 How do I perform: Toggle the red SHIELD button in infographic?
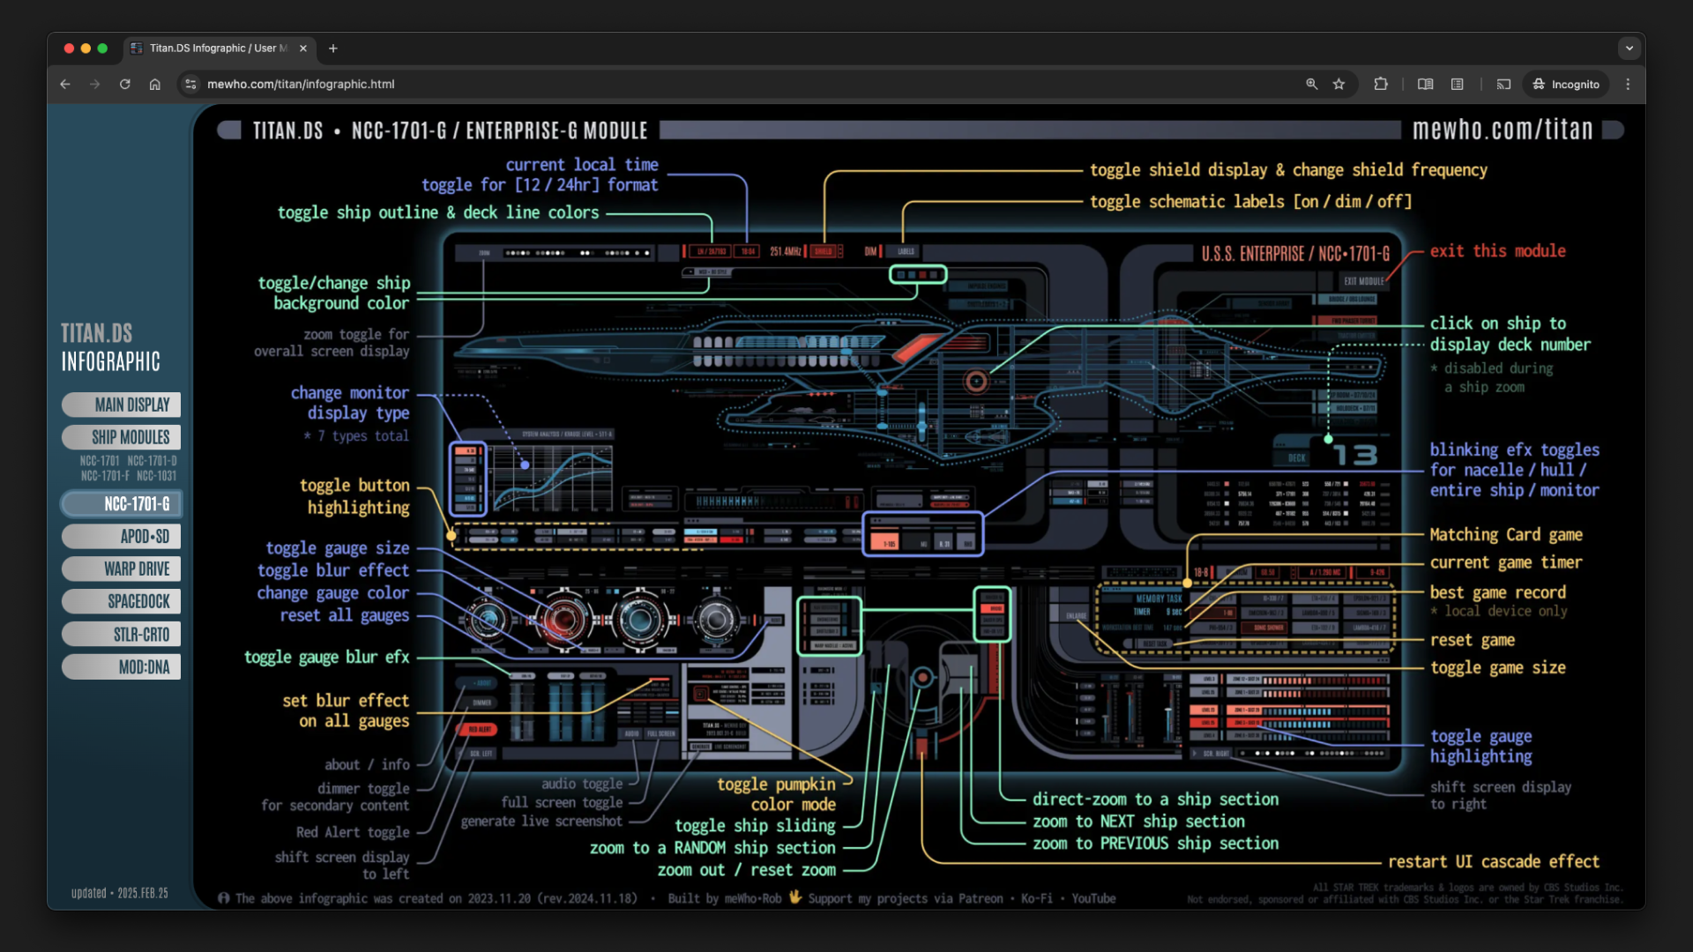(824, 251)
